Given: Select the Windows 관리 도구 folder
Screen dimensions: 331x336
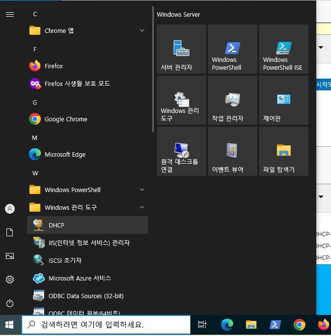Looking at the screenshot, I should coord(88,207).
